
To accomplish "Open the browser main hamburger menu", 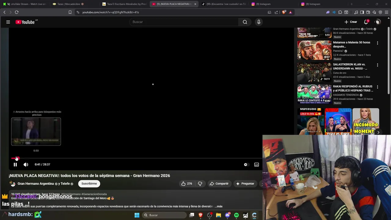I will [387, 12].
